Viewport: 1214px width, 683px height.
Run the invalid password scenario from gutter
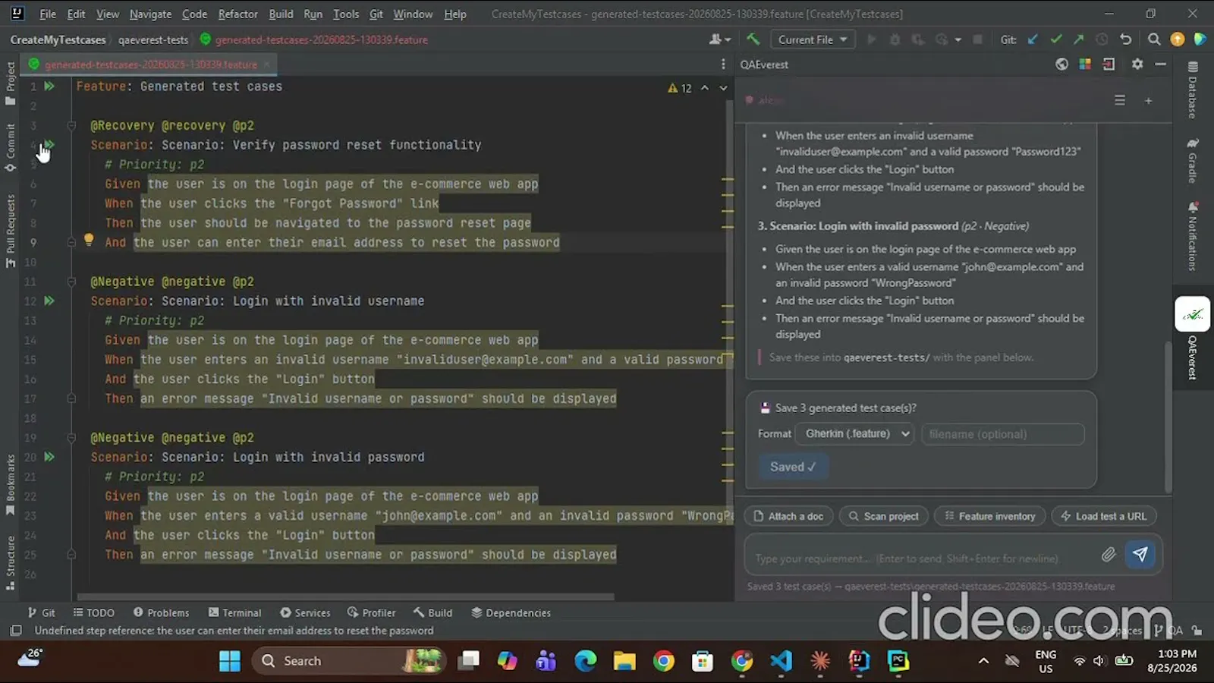pos(49,458)
